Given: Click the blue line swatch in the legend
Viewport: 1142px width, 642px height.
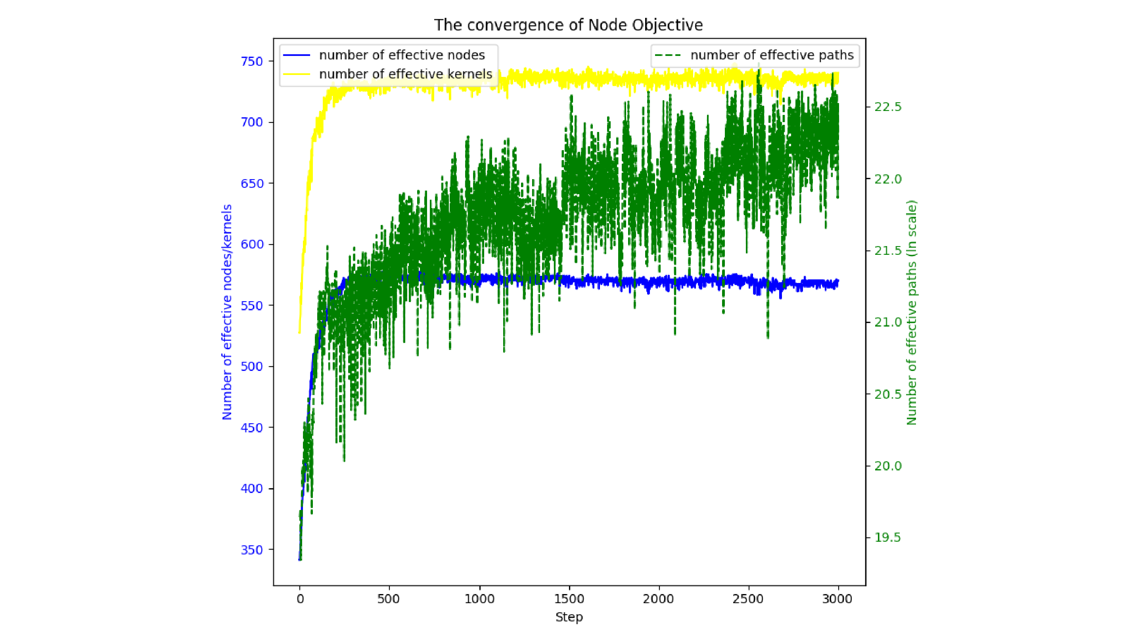Looking at the screenshot, I should (296, 55).
